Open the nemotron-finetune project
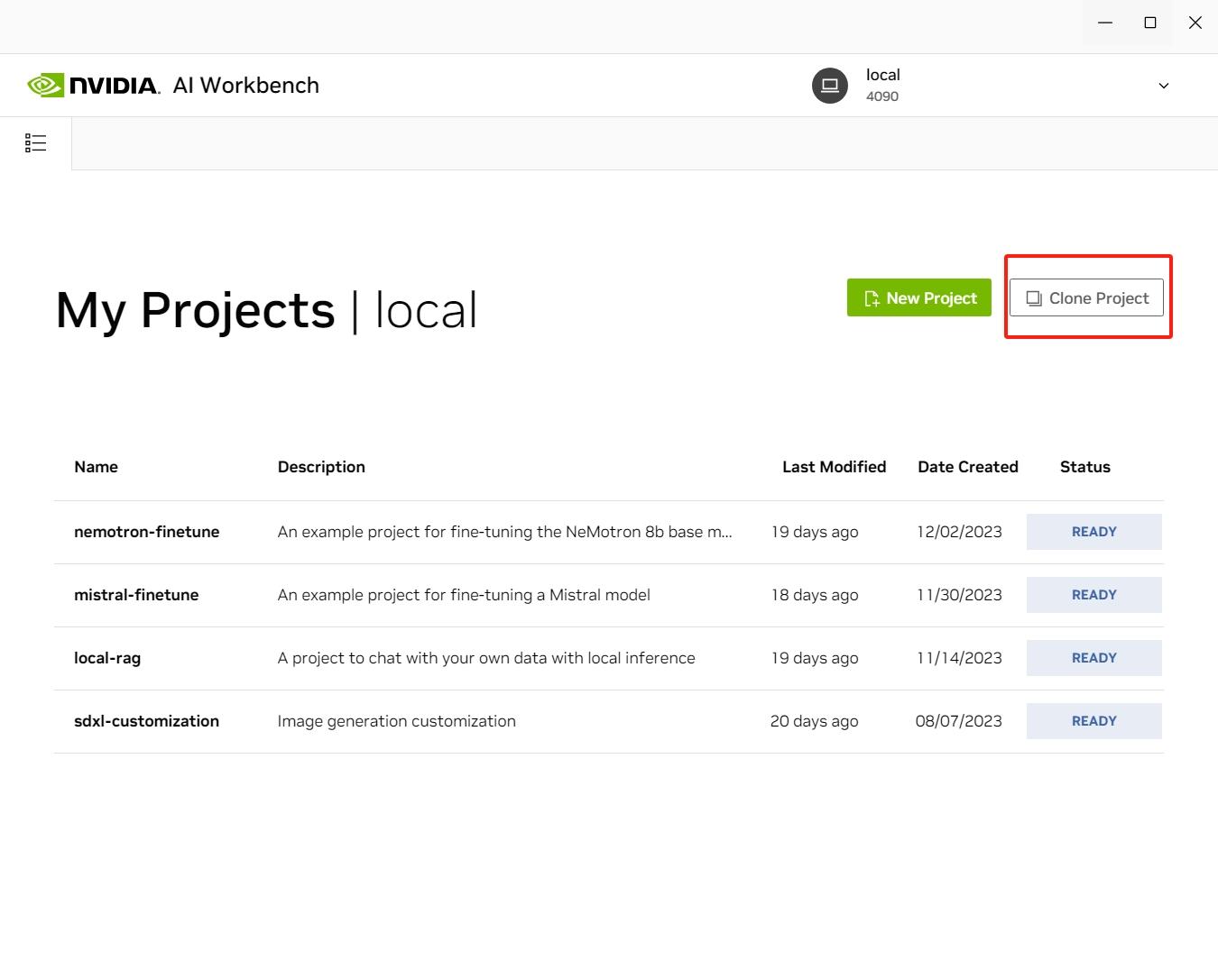 (x=146, y=532)
